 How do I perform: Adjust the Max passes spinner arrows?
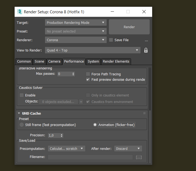tap(73, 74)
